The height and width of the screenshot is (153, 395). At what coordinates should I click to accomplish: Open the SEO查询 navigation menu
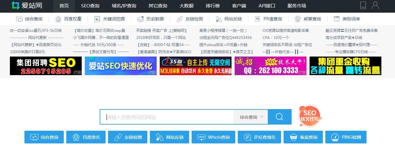click(90, 6)
